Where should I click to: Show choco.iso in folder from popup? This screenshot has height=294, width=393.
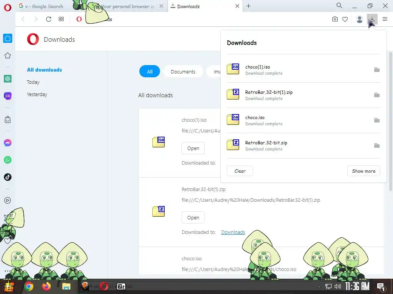[377, 120]
